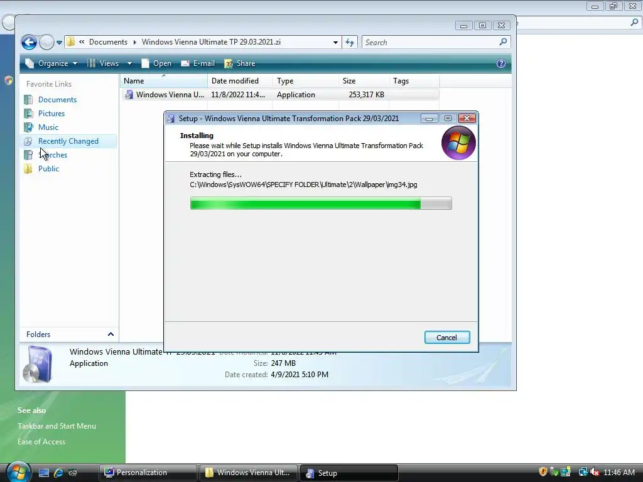Click the Forward arrow in Explorer

tap(46, 42)
